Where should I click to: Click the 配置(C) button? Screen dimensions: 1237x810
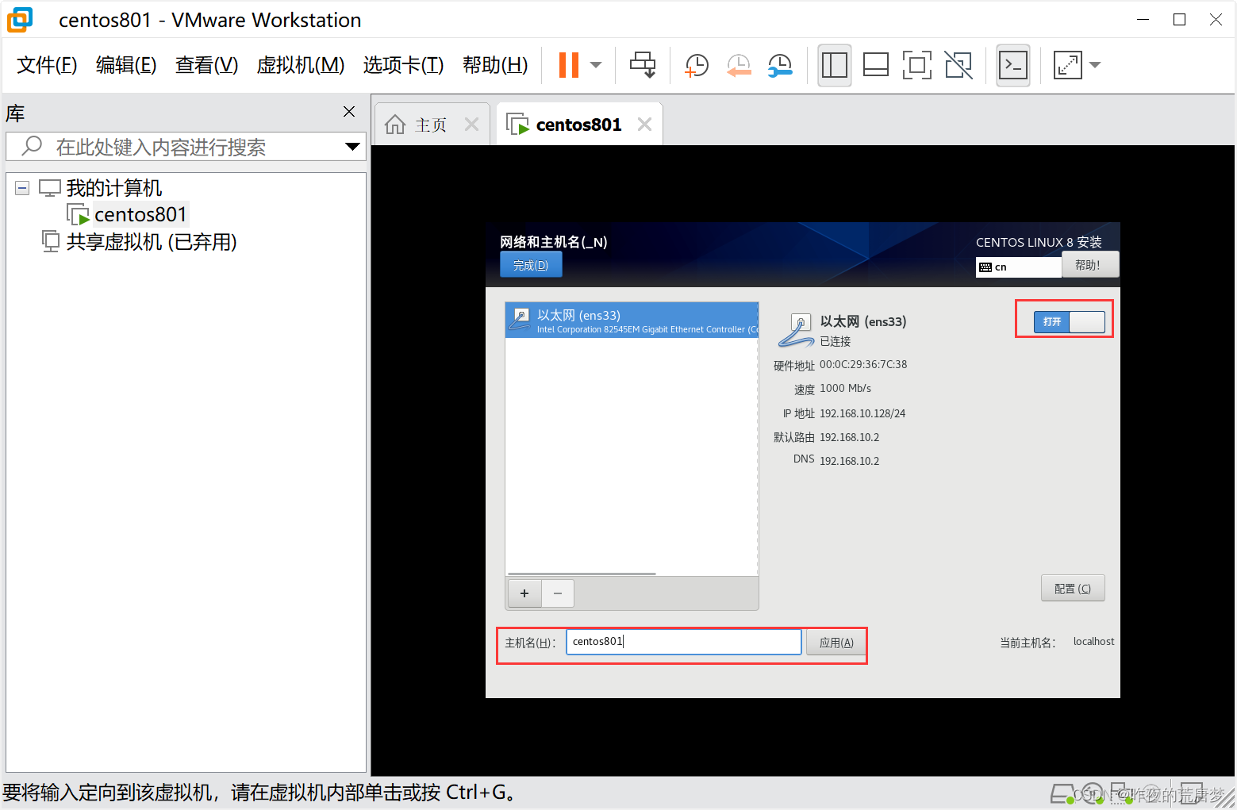(x=1073, y=589)
